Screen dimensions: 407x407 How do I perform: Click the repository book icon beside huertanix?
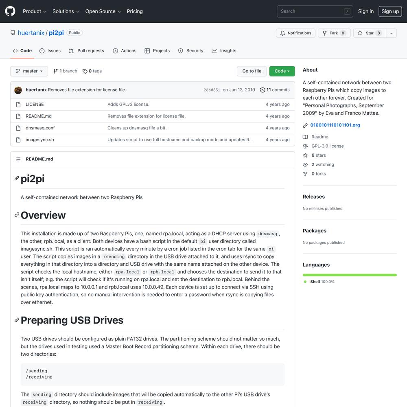point(13,33)
